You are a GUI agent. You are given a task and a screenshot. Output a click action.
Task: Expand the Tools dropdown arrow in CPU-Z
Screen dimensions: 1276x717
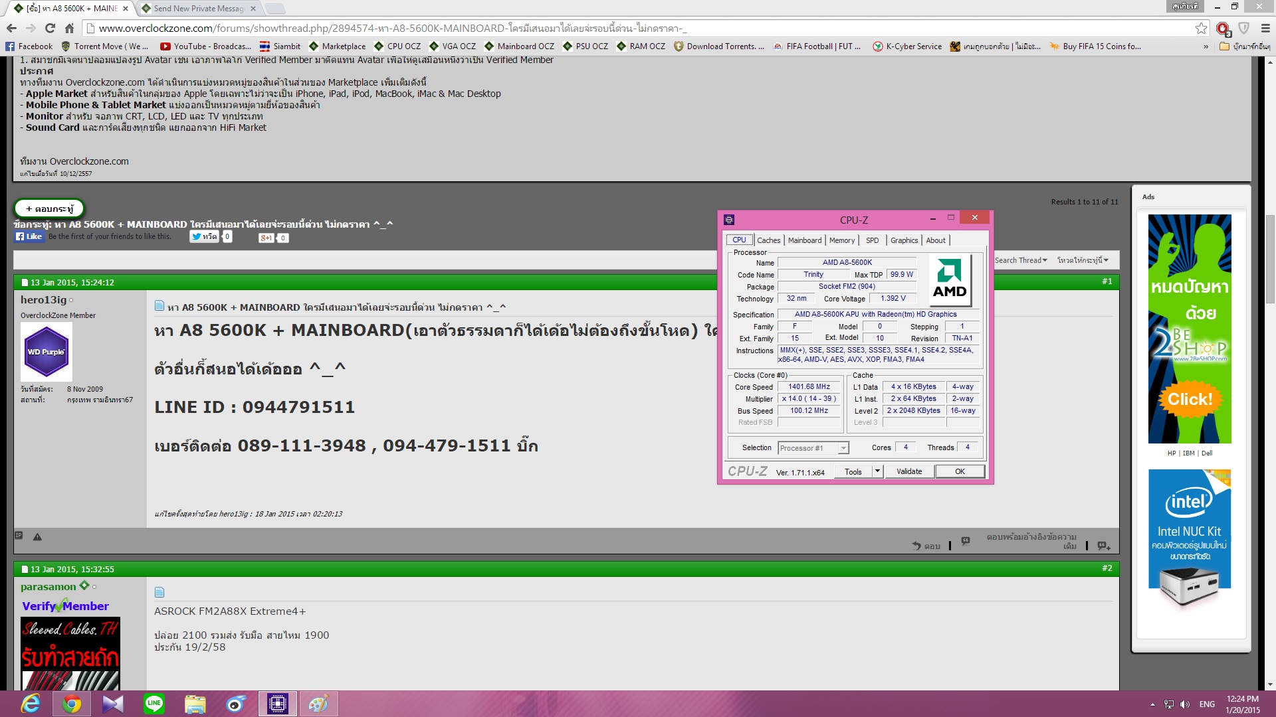[877, 471]
